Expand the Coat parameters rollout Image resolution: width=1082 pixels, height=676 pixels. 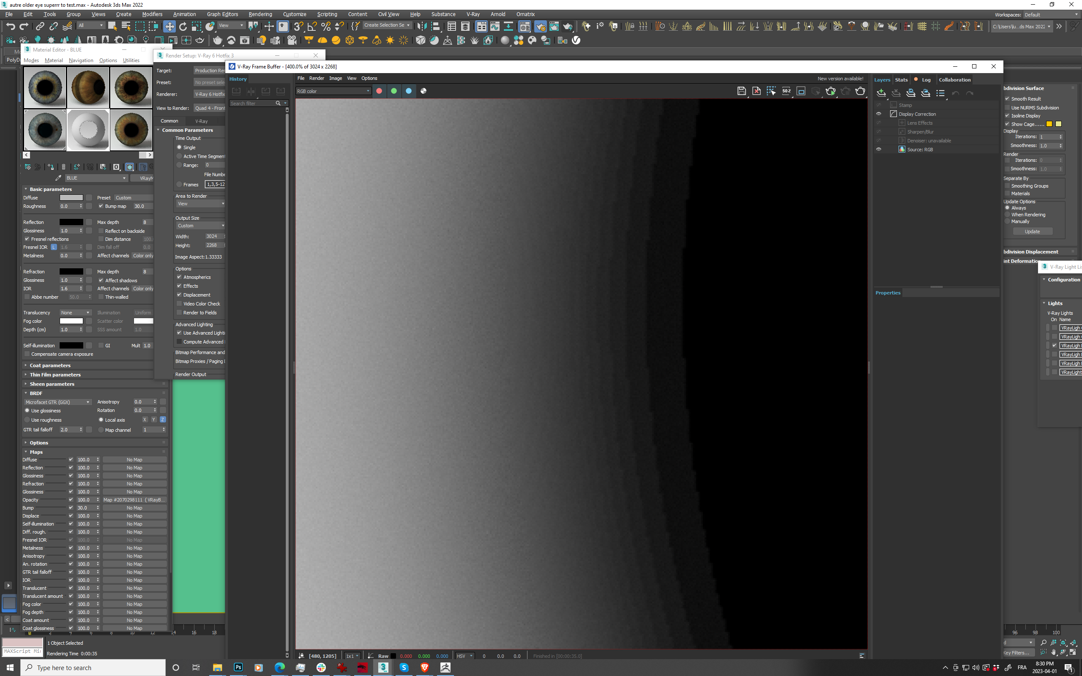point(50,365)
